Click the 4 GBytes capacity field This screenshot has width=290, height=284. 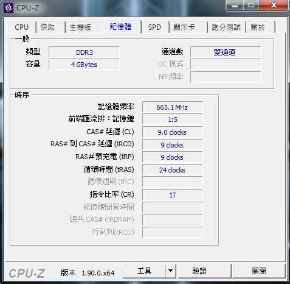coord(84,65)
